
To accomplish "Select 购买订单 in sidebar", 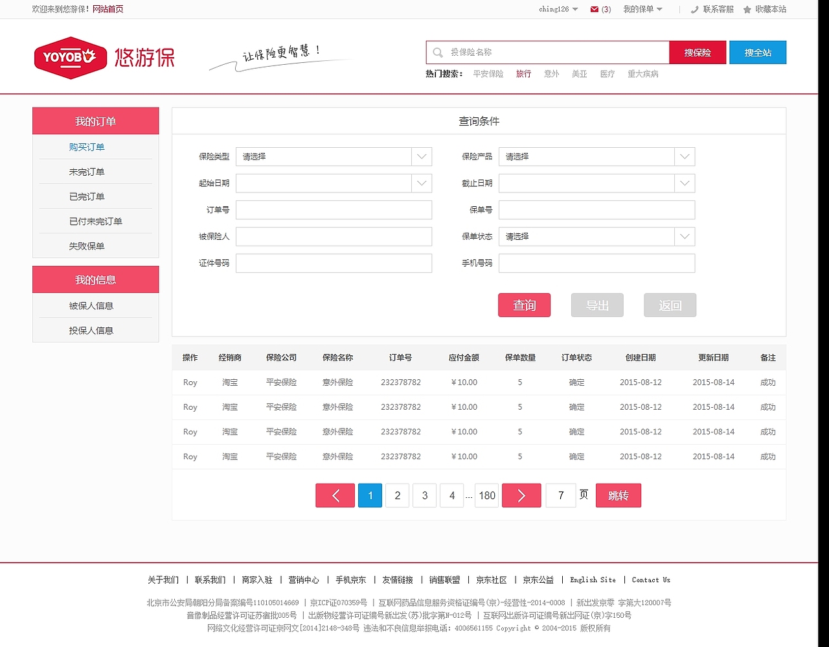I will (x=87, y=147).
